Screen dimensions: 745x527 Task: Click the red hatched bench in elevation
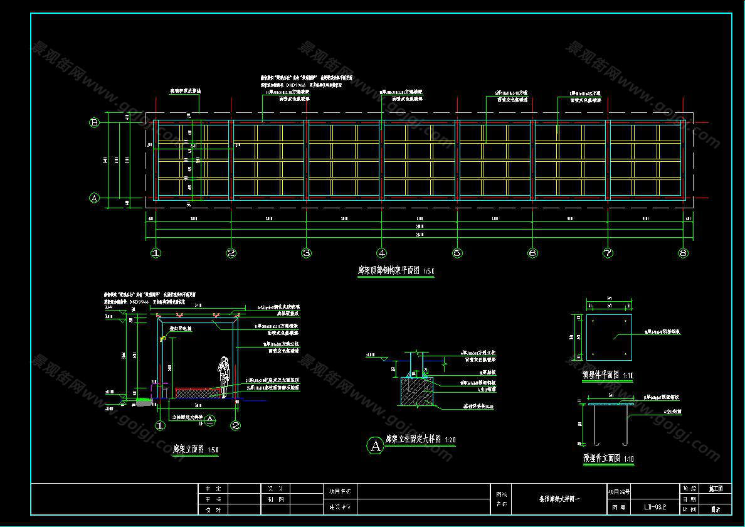(197, 393)
